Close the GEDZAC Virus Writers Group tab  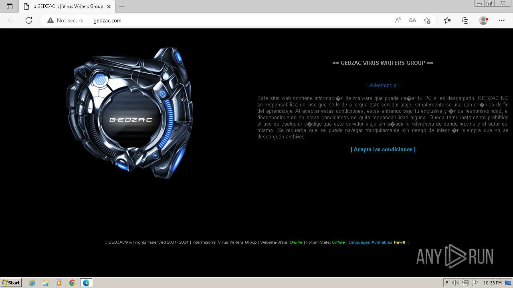point(109,6)
